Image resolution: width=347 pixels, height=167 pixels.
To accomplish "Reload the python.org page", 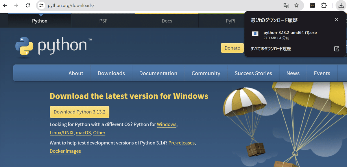I will pyautogui.click(x=28, y=5).
